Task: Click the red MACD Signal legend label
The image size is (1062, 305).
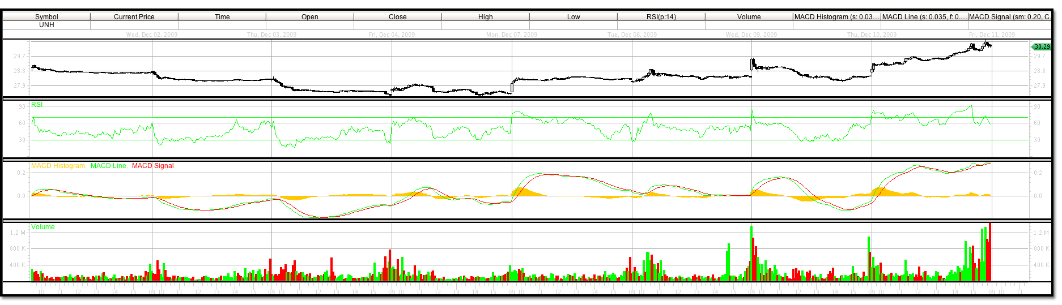Action: pos(153,166)
